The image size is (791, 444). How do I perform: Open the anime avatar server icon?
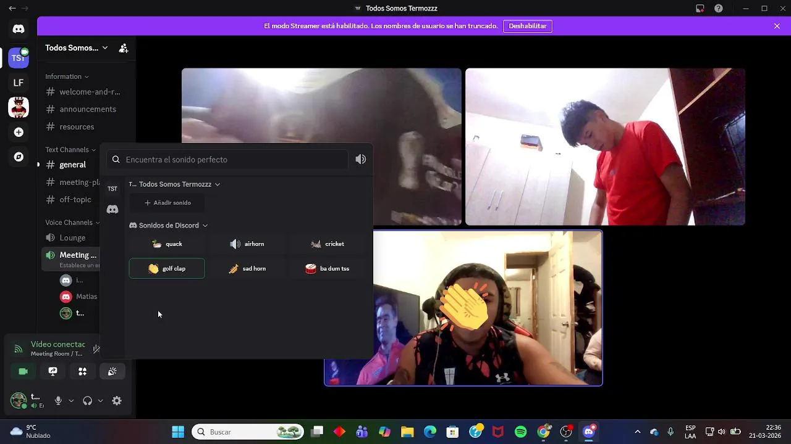tap(19, 107)
